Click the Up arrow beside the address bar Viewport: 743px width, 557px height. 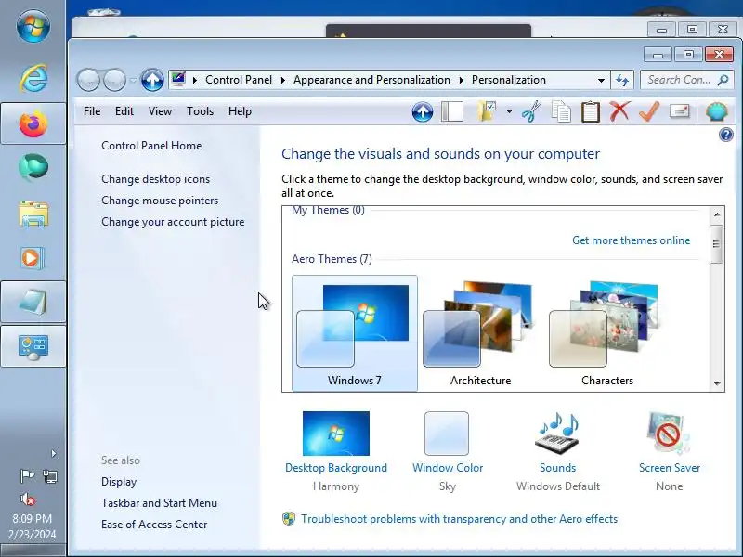(x=152, y=80)
